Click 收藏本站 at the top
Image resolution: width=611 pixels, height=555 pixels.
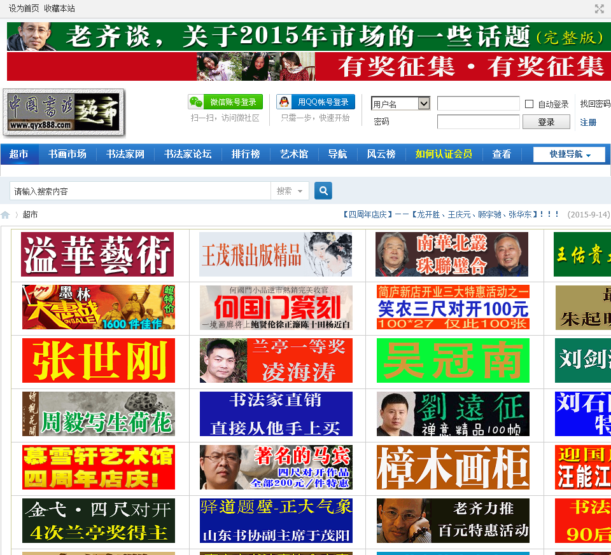click(59, 8)
